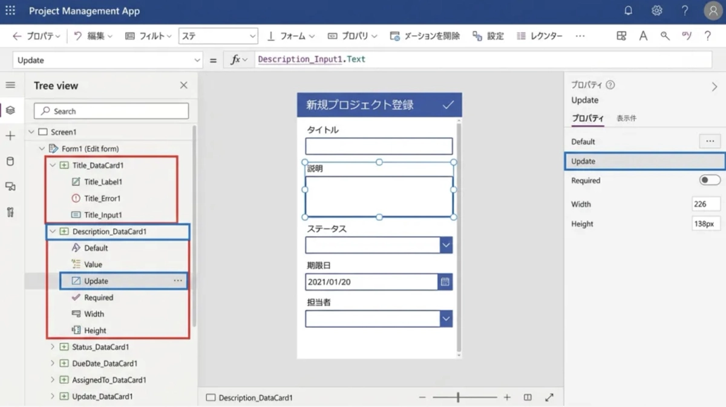Expand the Status_DataCard1 tree node
This screenshot has height=407, width=726.
click(x=53, y=347)
